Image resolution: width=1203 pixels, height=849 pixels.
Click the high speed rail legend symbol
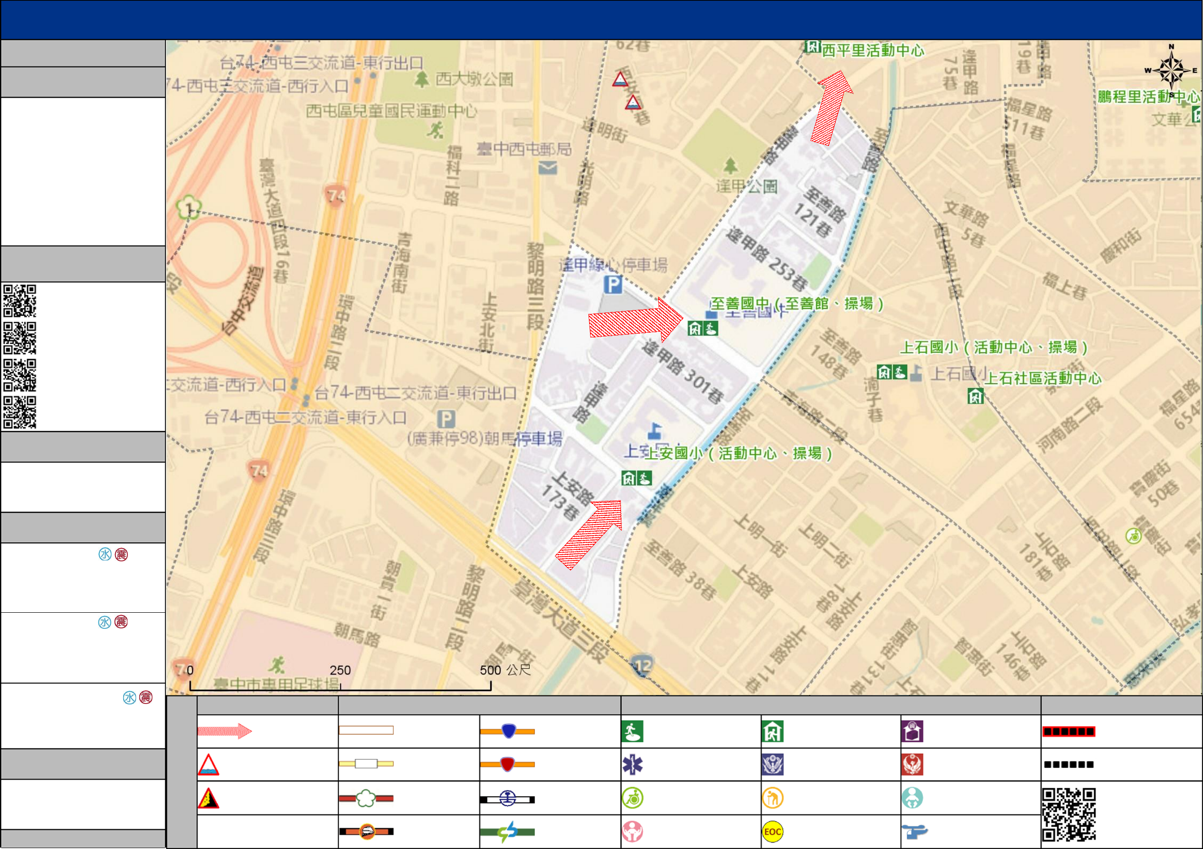(x=366, y=832)
